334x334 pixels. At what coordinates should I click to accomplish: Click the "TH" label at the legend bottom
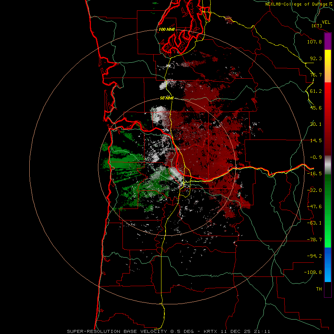tap(319, 289)
